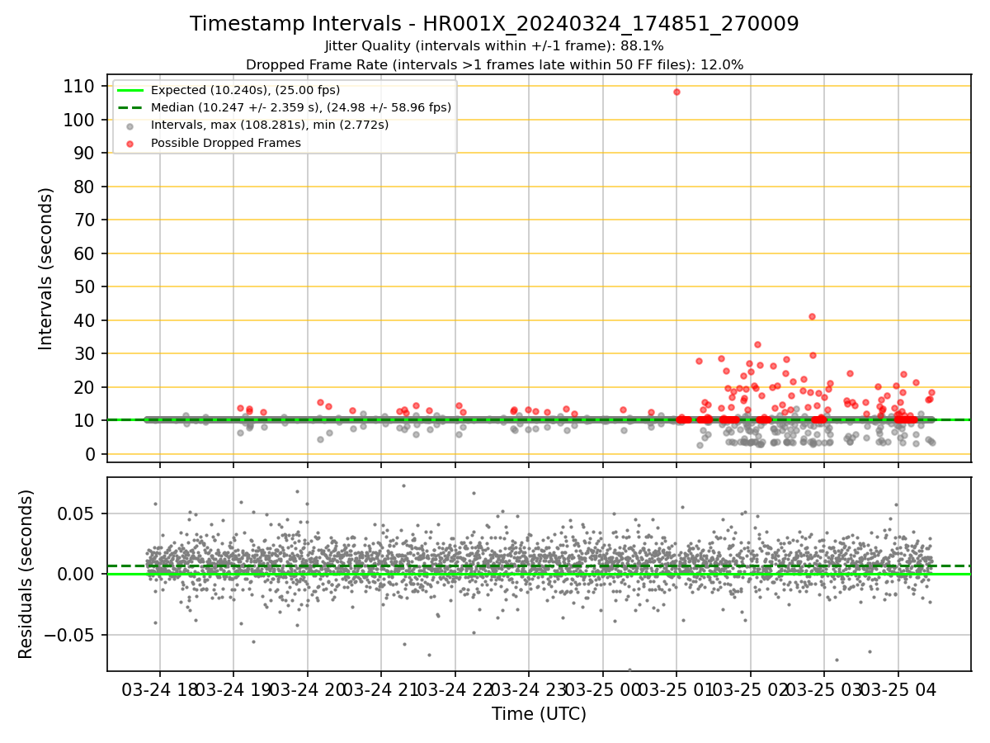Screen dimensions: 990x743
Task: Click the 'Jitter Quality' 88.1% subtitle line
Action: click(x=494, y=46)
